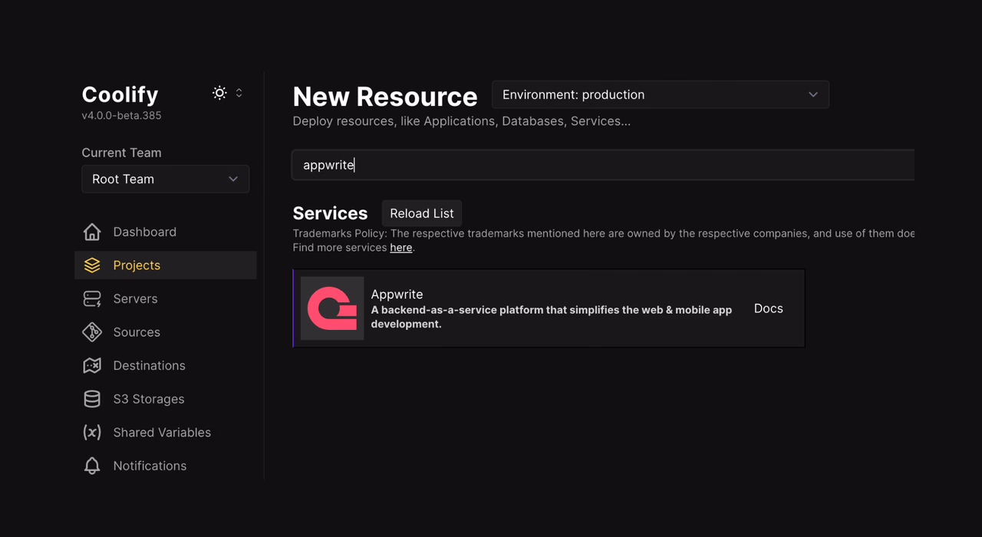Click the Destinations map icon

coord(92,365)
